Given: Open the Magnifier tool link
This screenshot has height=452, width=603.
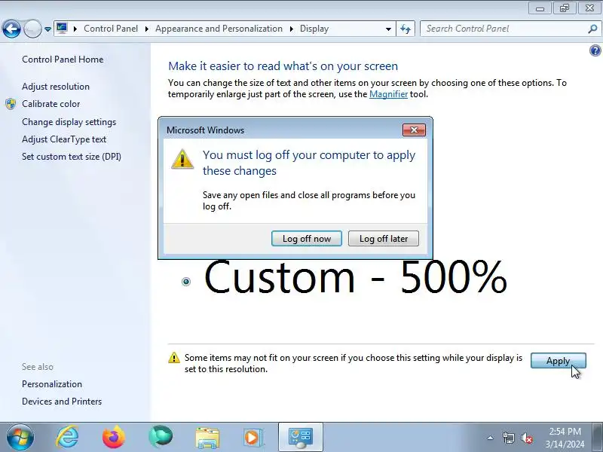Looking at the screenshot, I should 388,94.
